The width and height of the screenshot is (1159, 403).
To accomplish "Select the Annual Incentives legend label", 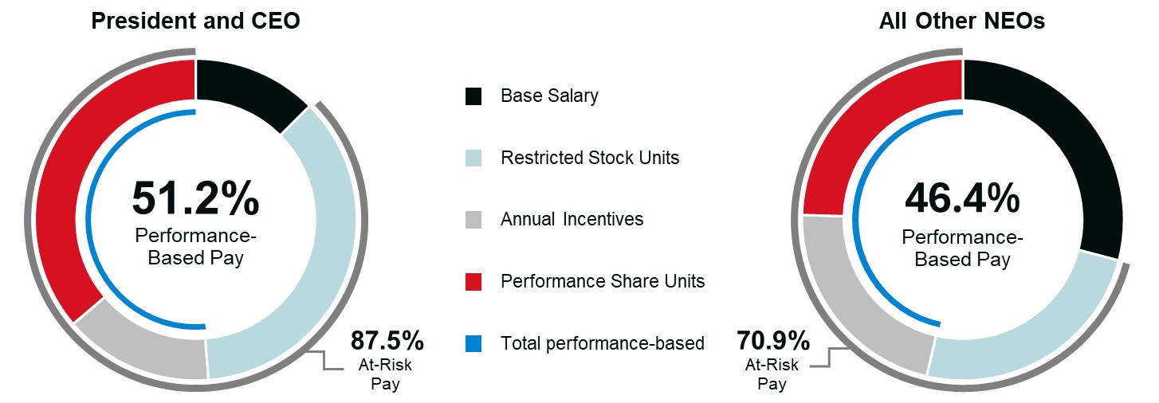I will pos(572,219).
